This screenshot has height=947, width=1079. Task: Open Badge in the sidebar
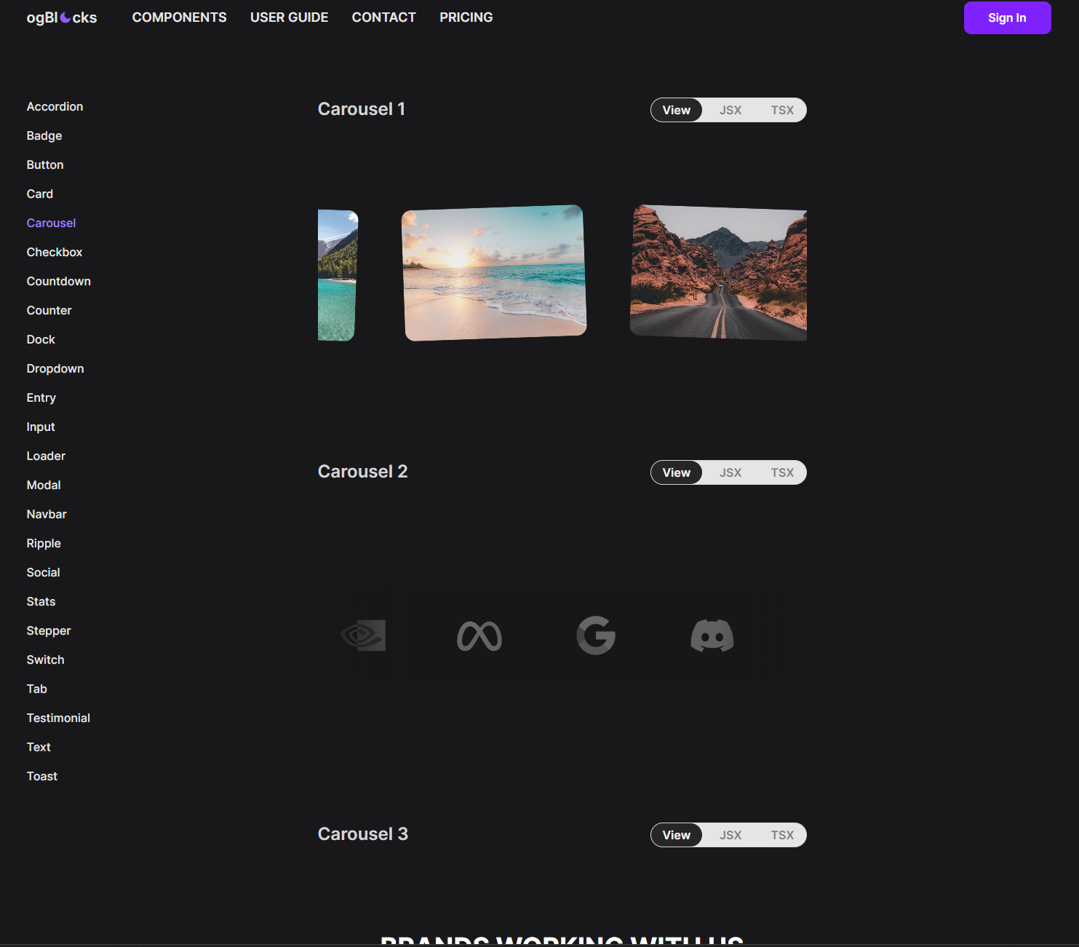[44, 135]
